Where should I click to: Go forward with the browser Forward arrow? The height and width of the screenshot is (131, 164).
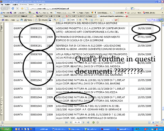pos(6,8)
